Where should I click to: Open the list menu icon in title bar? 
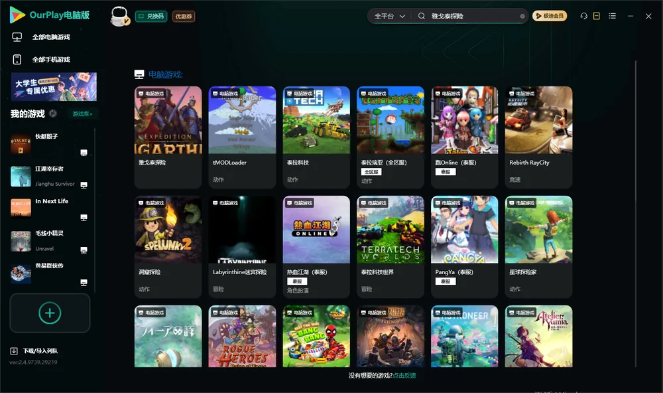point(612,16)
